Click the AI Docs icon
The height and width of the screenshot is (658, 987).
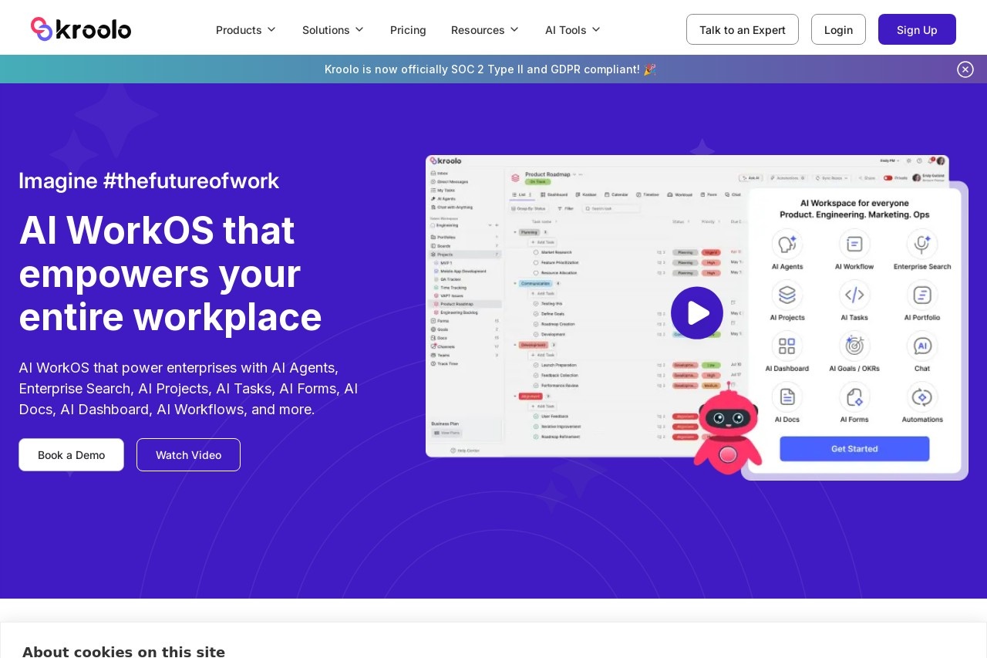coord(787,397)
